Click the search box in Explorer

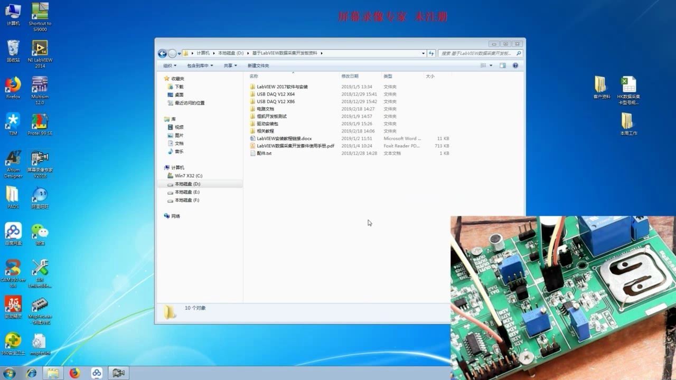pos(481,53)
